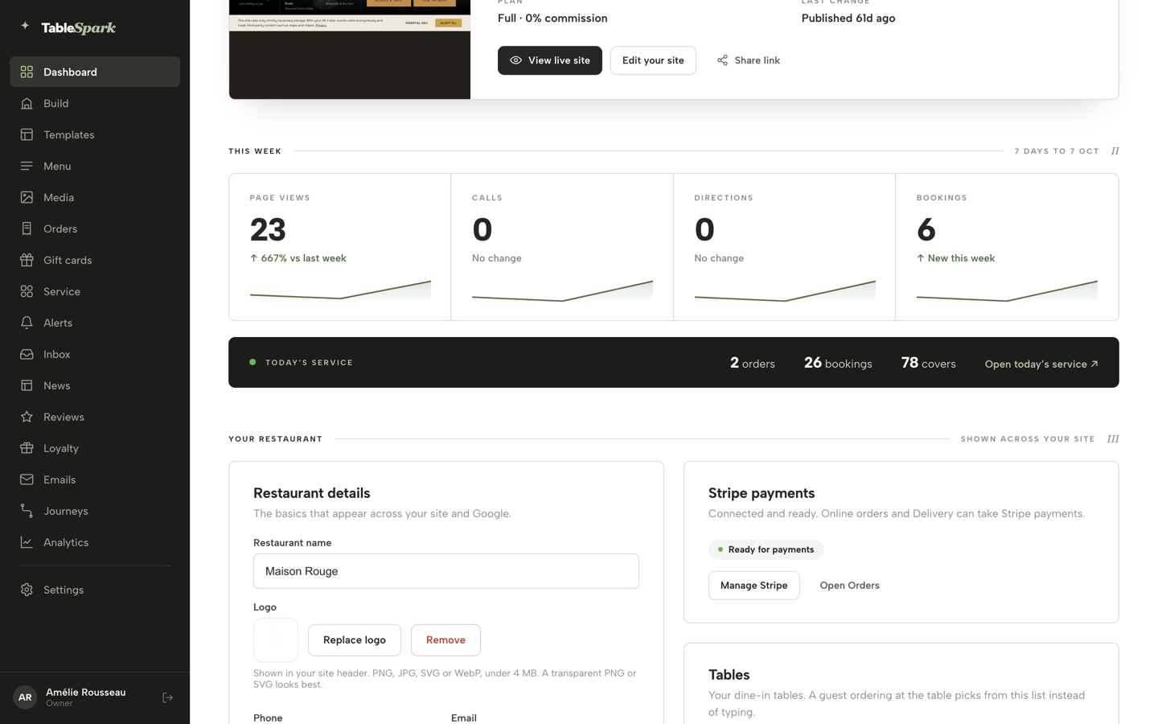
Task: Open today's service link
Action: pos(1041,364)
